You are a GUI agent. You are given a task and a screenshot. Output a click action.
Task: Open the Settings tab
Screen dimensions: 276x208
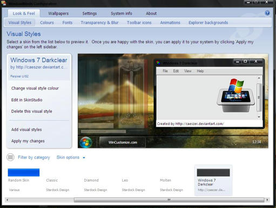90,13
